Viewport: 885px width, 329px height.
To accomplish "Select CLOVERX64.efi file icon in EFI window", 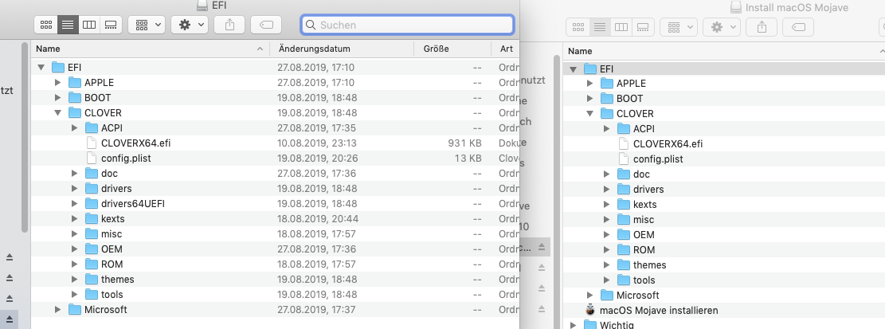I will tap(92, 143).
